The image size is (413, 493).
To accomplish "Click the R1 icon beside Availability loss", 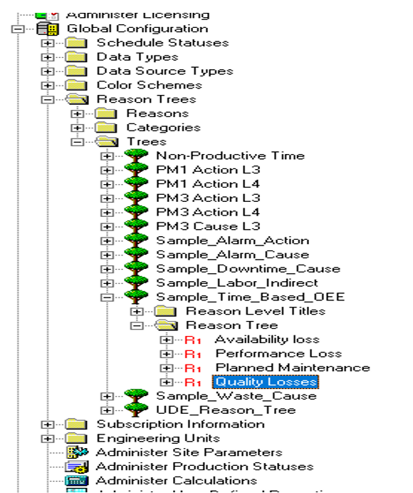I will point(193,340).
